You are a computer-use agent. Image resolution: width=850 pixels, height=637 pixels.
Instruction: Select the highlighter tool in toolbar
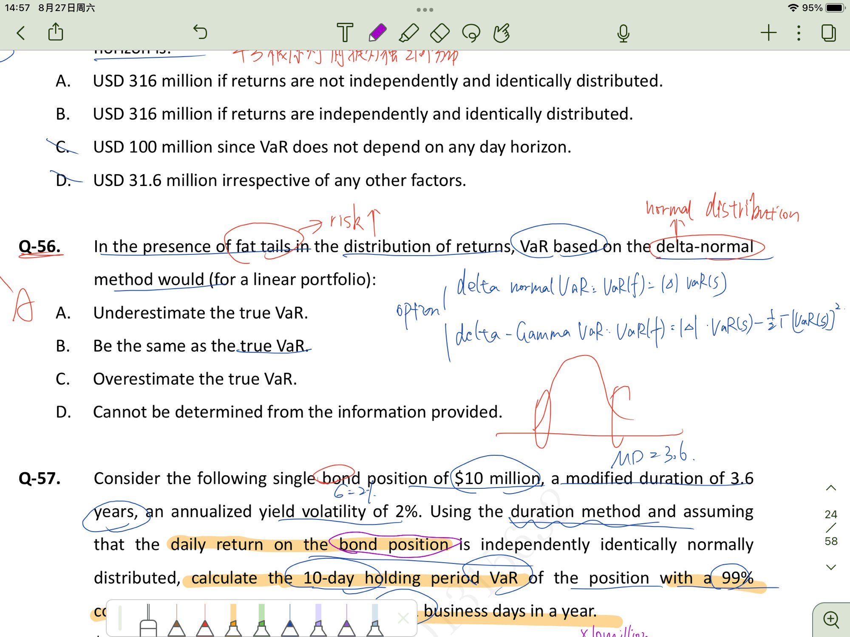[409, 33]
